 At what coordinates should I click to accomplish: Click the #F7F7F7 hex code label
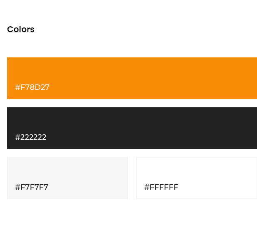tap(32, 187)
